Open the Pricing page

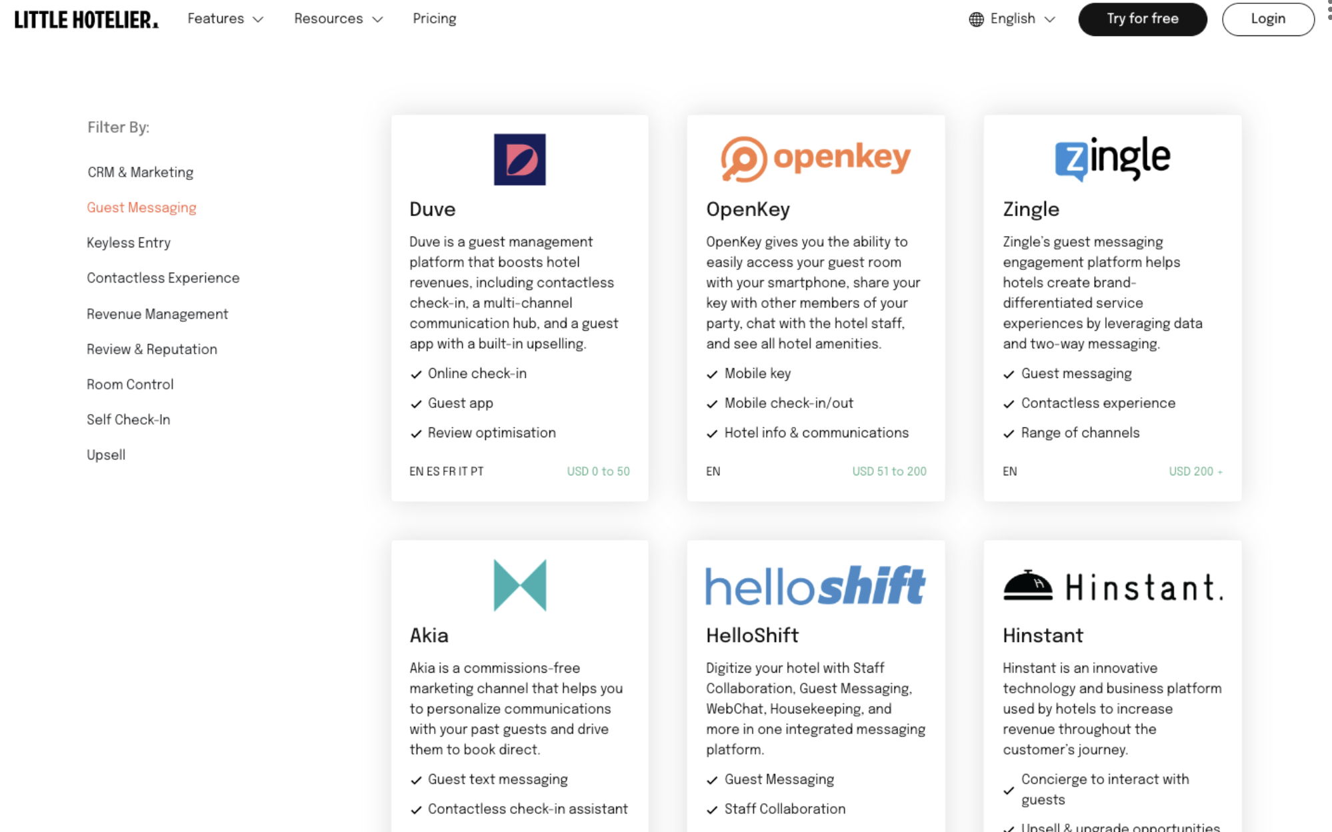pyautogui.click(x=434, y=19)
